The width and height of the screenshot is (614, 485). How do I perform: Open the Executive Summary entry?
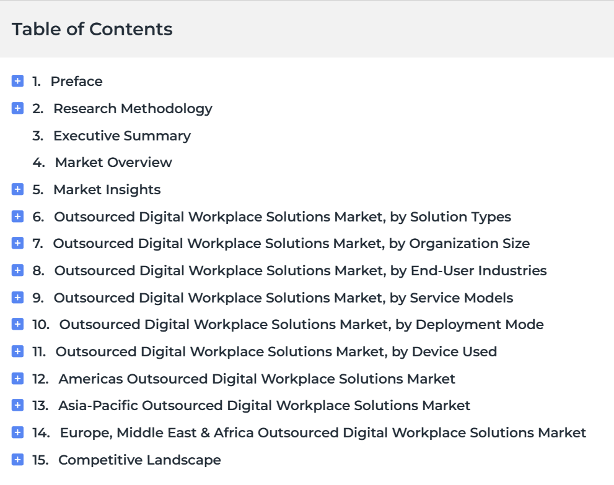pos(121,135)
